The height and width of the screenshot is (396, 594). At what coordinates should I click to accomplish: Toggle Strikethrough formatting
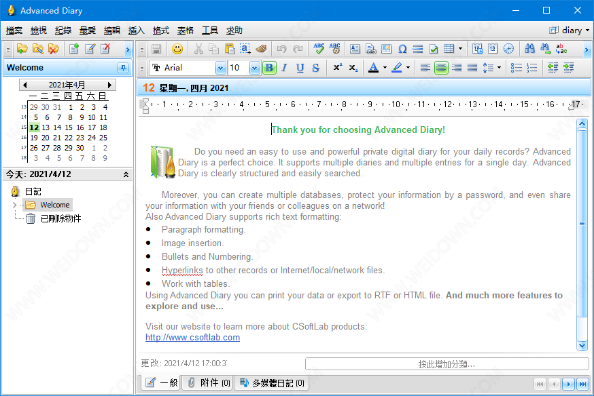tap(315, 68)
